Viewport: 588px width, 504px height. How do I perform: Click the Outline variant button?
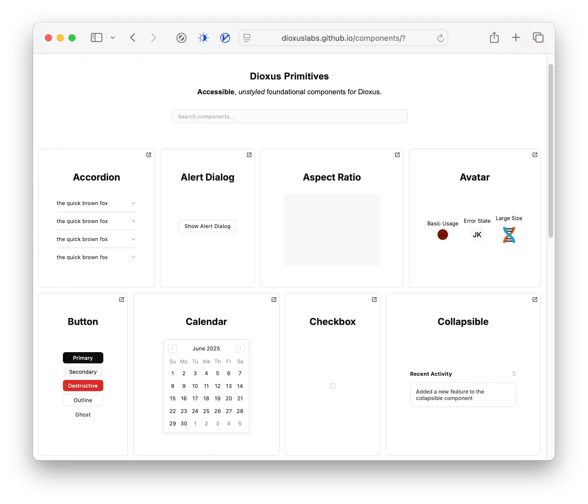(x=83, y=400)
